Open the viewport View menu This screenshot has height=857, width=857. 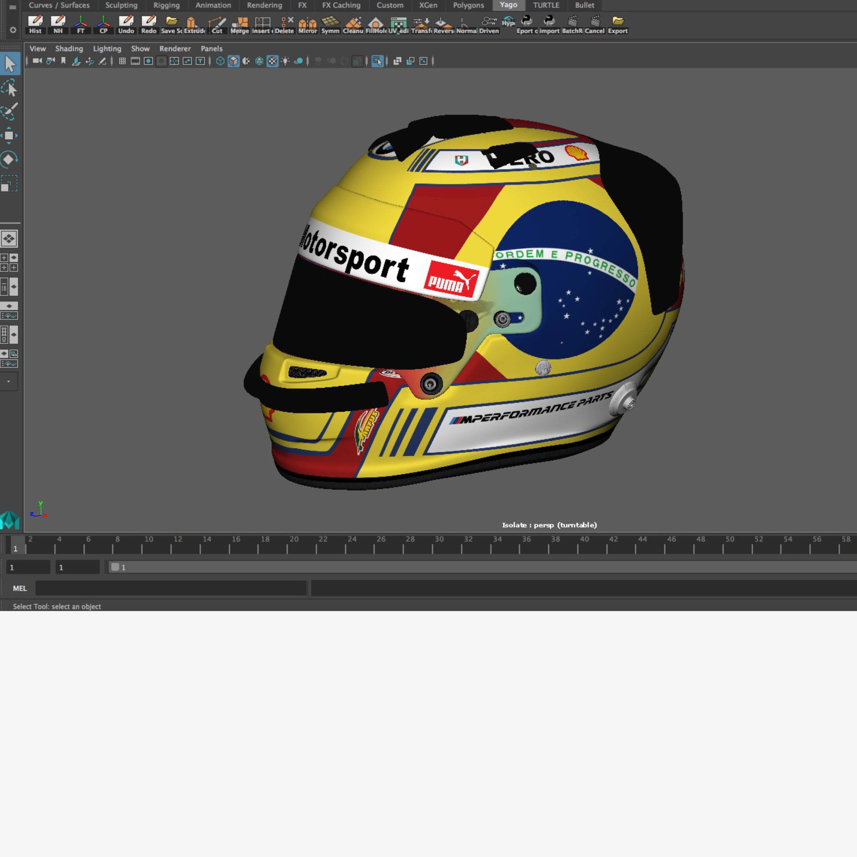[38, 48]
